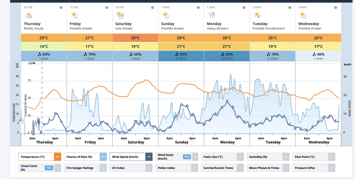Click the info icon for 26 Feb

(x=61, y=7)
